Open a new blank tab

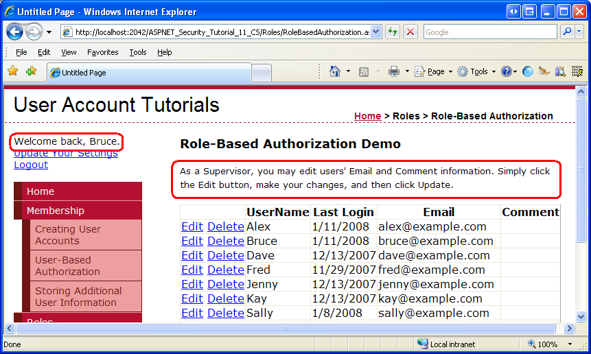point(262,73)
